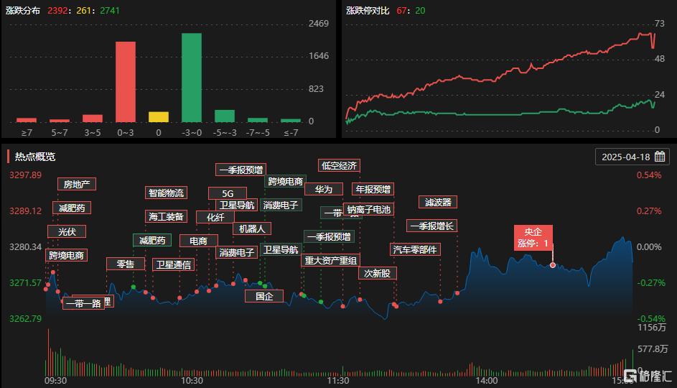Click the 机器人 concept label

tap(251, 228)
